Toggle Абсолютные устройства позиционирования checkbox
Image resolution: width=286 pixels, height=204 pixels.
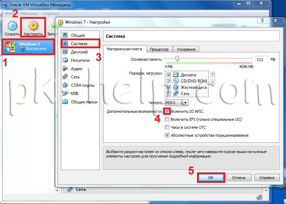(167, 135)
